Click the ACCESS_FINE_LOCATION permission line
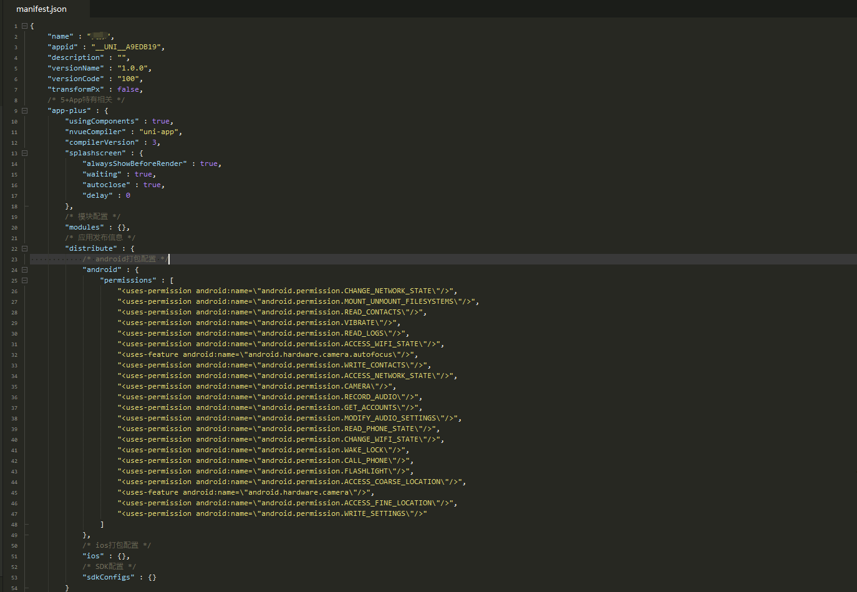 [288, 503]
